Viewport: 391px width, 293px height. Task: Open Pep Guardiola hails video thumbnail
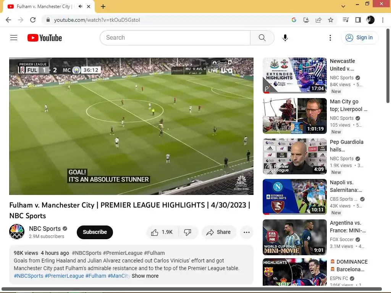click(x=294, y=156)
